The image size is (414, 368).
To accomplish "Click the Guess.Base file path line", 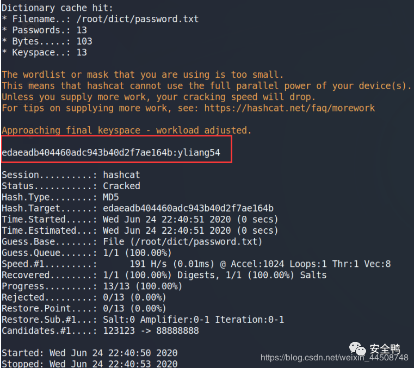I will [132, 242].
